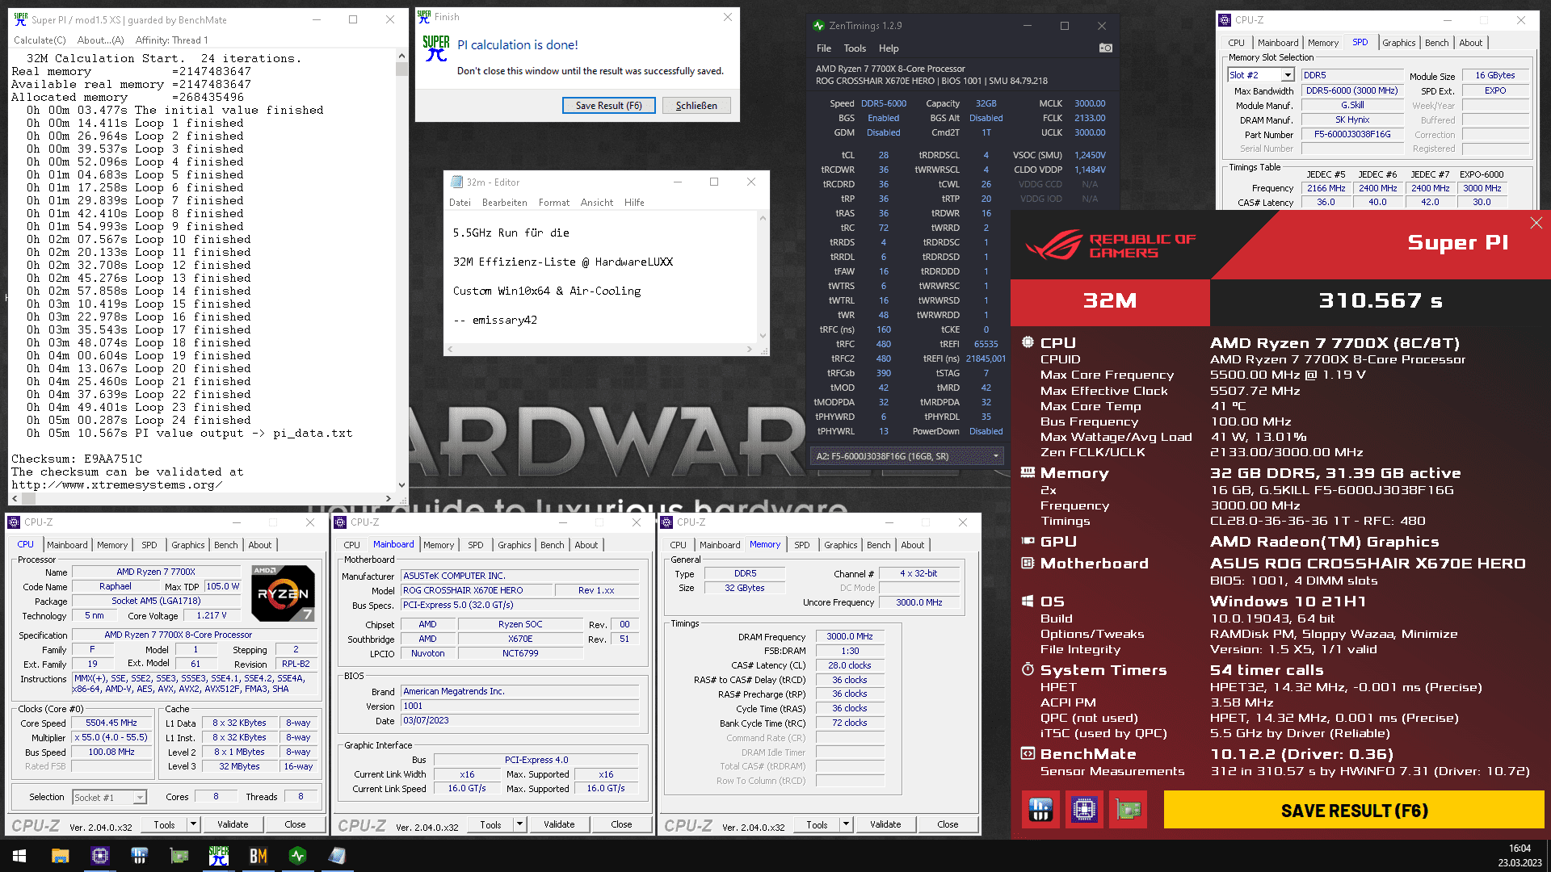Open ZenTimings DIMM module dropdown

click(995, 456)
